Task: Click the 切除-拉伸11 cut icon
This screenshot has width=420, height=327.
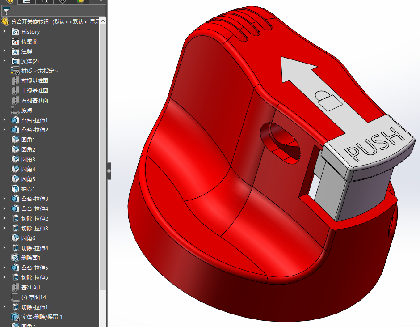Action: pyautogui.click(x=15, y=307)
